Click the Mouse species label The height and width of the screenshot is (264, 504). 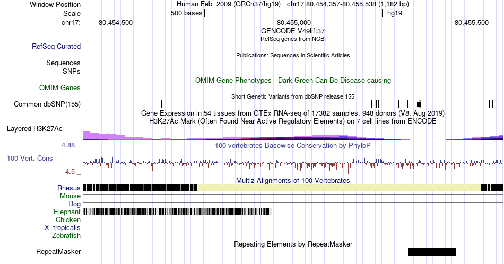click(x=70, y=196)
